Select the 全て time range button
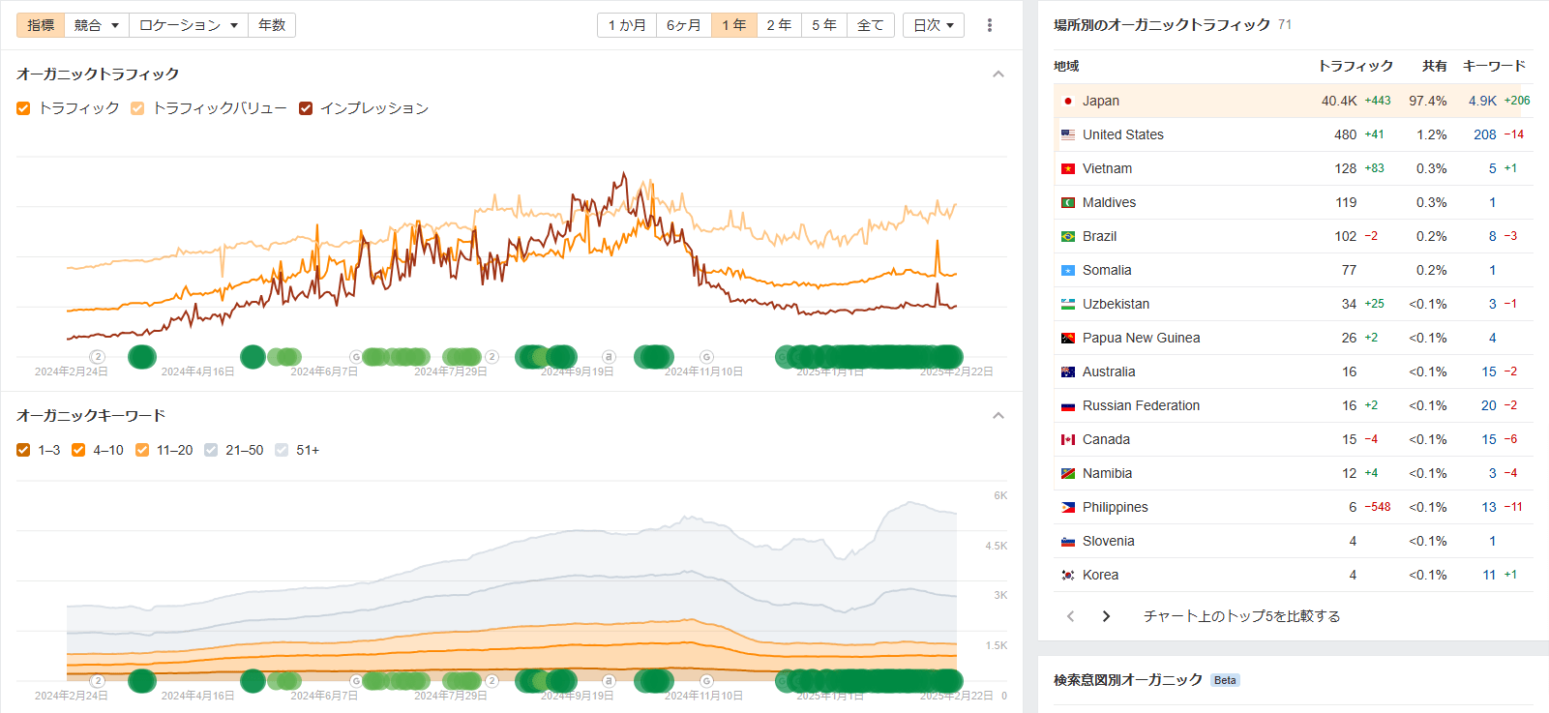 870,25
